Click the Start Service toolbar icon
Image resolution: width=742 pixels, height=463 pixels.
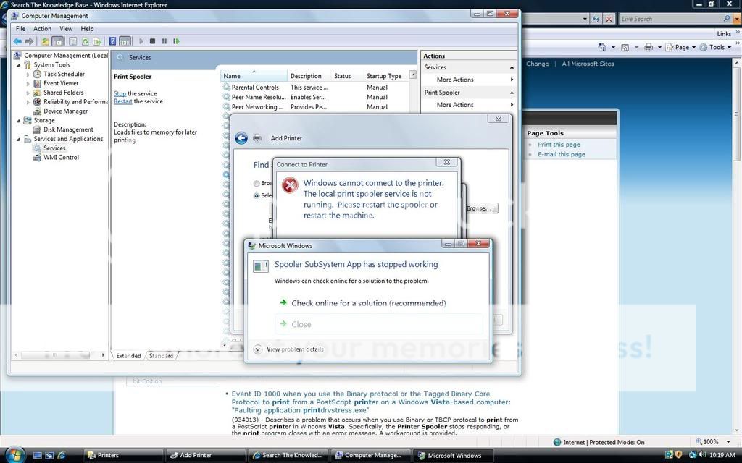[x=141, y=41]
